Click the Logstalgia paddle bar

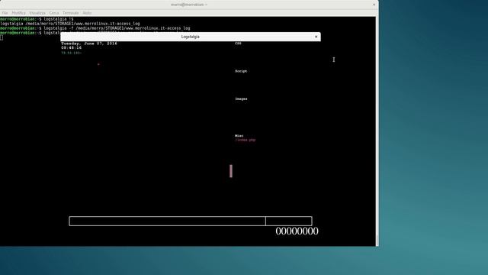(231, 171)
